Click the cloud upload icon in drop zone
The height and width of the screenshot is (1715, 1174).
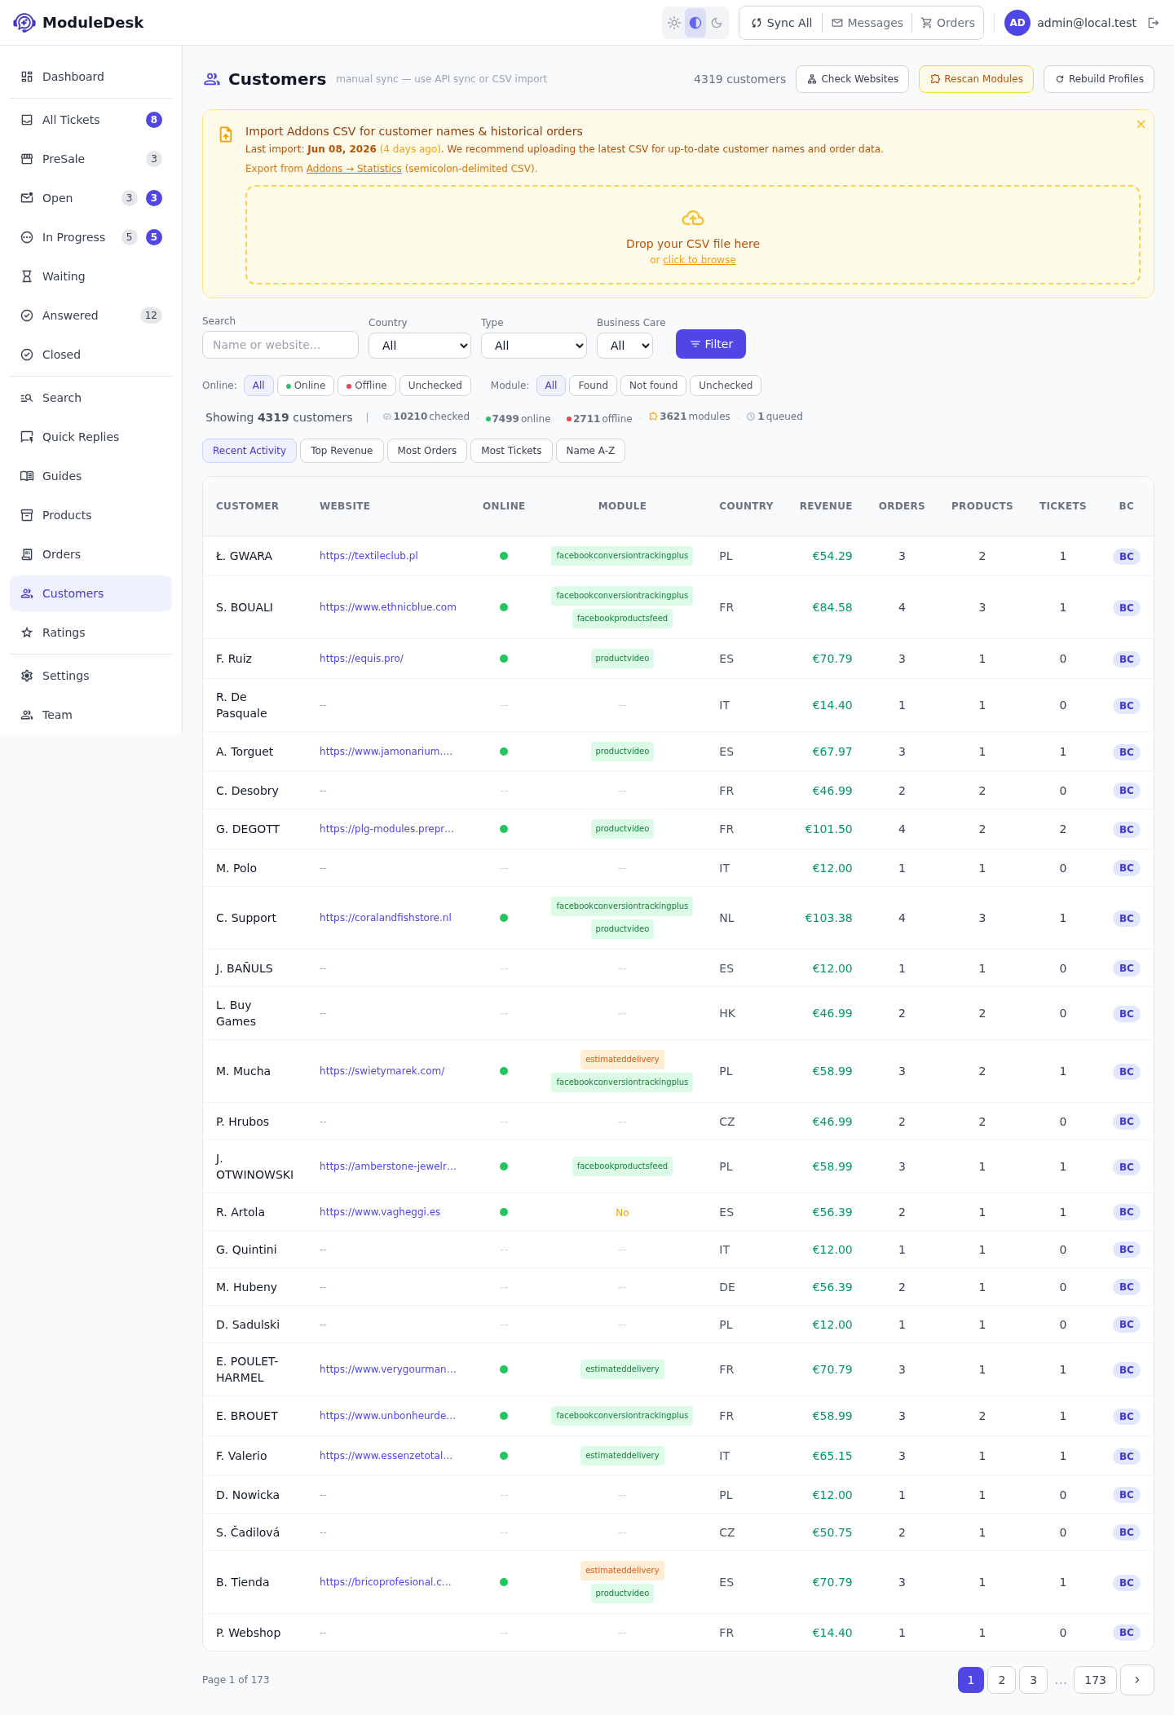[693, 218]
